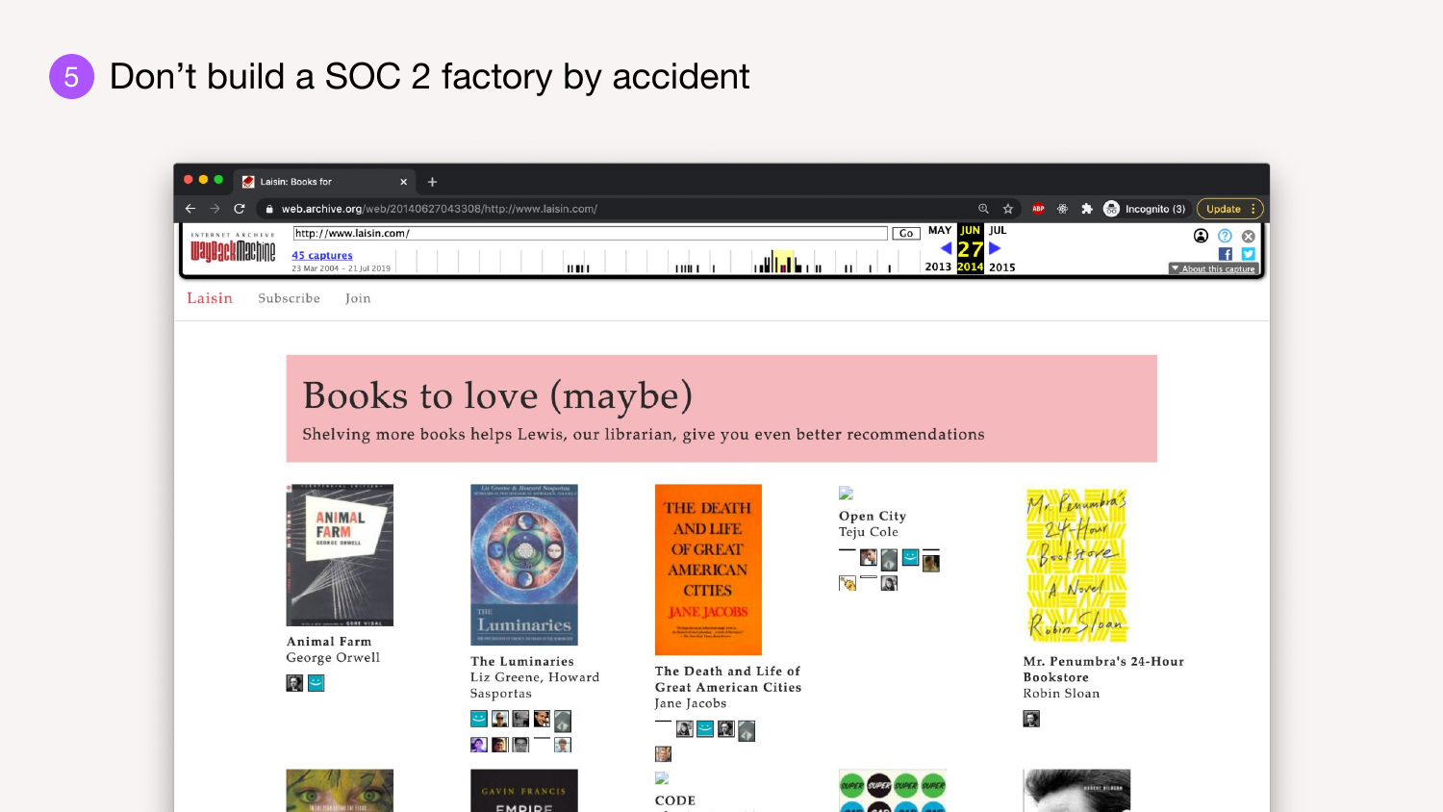Image resolution: width=1443 pixels, height=812 pixels.
Task: Click Jane Jacobs author name
Action: click(x=691, y=703)
